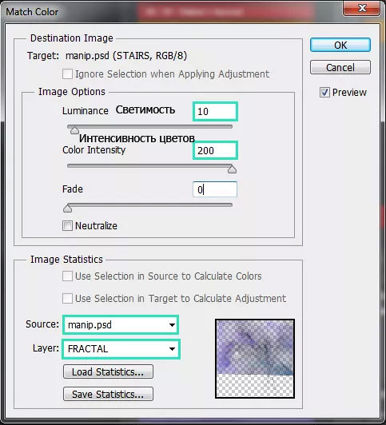This screenshot has height=425, width=386.
Task: Open the Layer dropdown showing FRACTAL
Action: [121, 349]
